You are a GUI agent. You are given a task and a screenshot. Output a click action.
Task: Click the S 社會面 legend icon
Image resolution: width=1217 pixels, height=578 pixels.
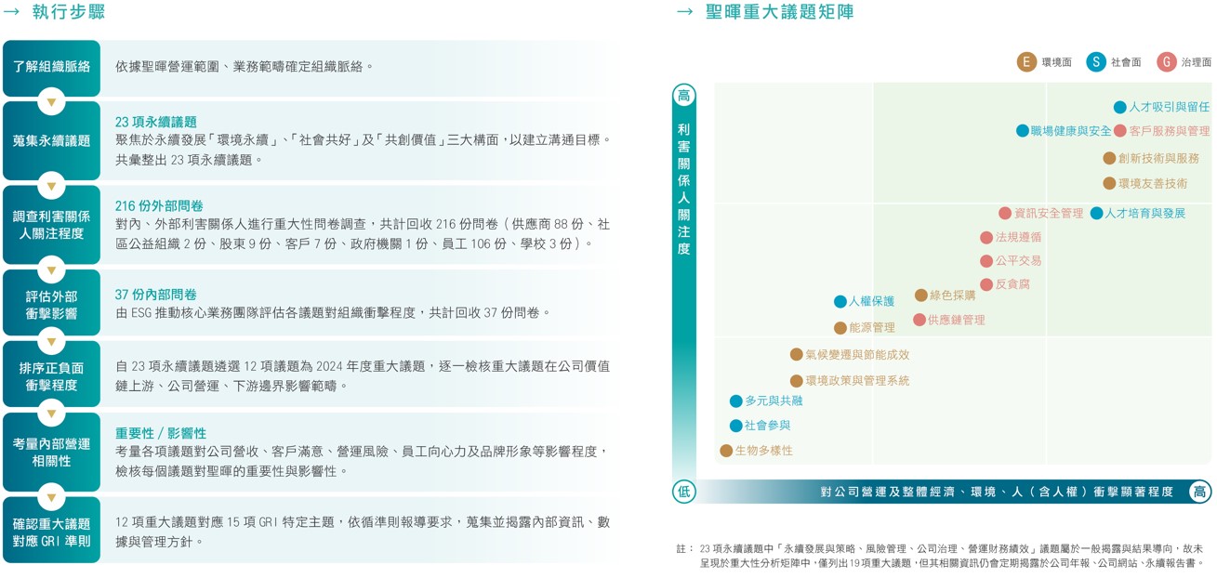click(1096, 62)
